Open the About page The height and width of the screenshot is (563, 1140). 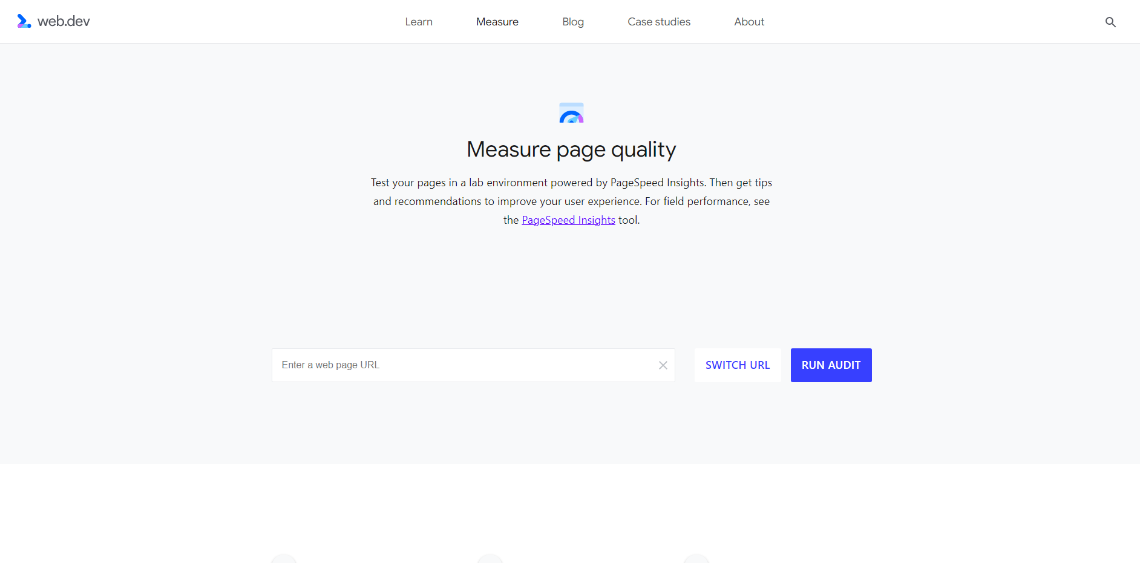point(749,22)
